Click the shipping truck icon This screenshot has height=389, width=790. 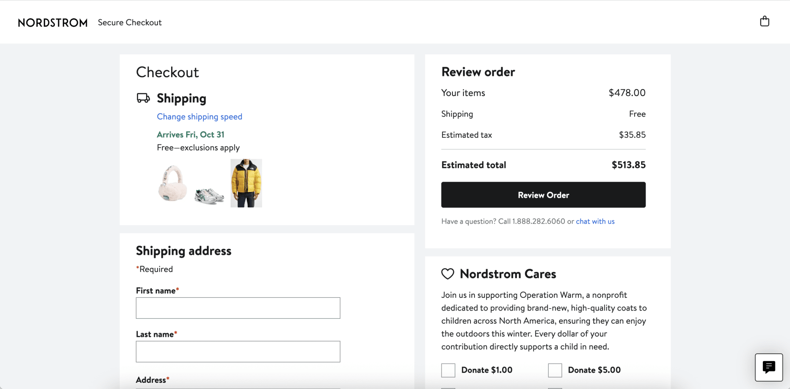pyautogui.click(x=143, y=98)
